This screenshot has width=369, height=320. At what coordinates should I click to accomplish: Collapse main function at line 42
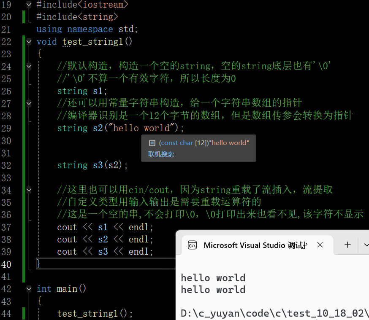point(29,289)
